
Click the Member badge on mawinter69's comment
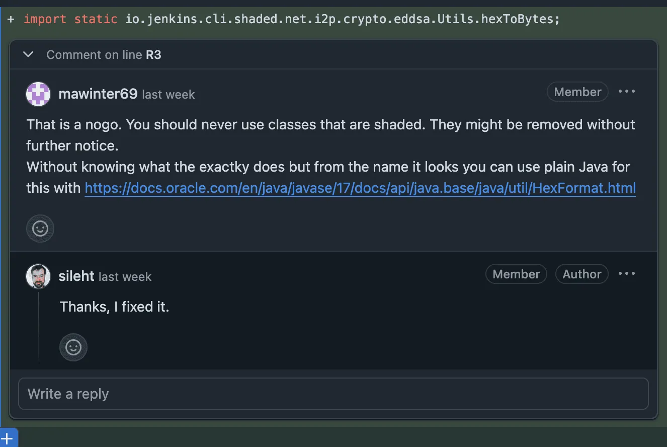[x=577, y=92]
